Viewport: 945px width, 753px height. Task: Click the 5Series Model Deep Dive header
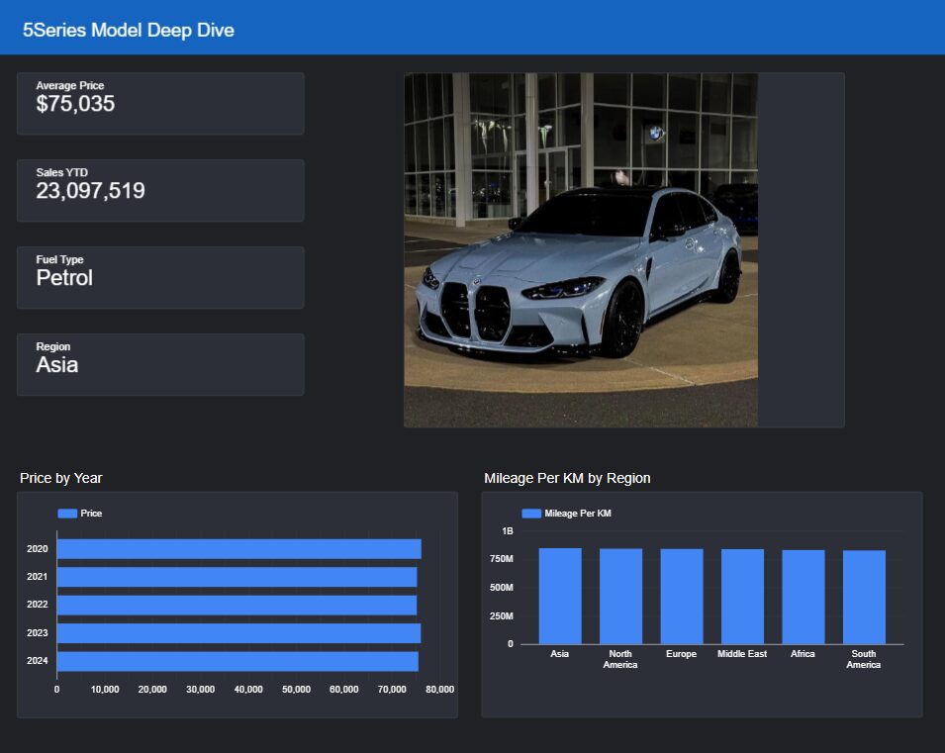click(x=129, y=30)
